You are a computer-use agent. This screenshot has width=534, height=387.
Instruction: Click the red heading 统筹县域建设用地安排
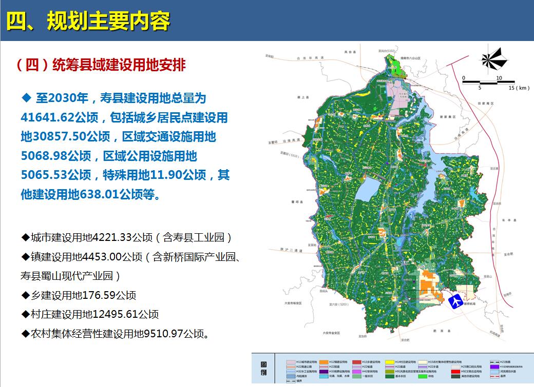point(101,66)
